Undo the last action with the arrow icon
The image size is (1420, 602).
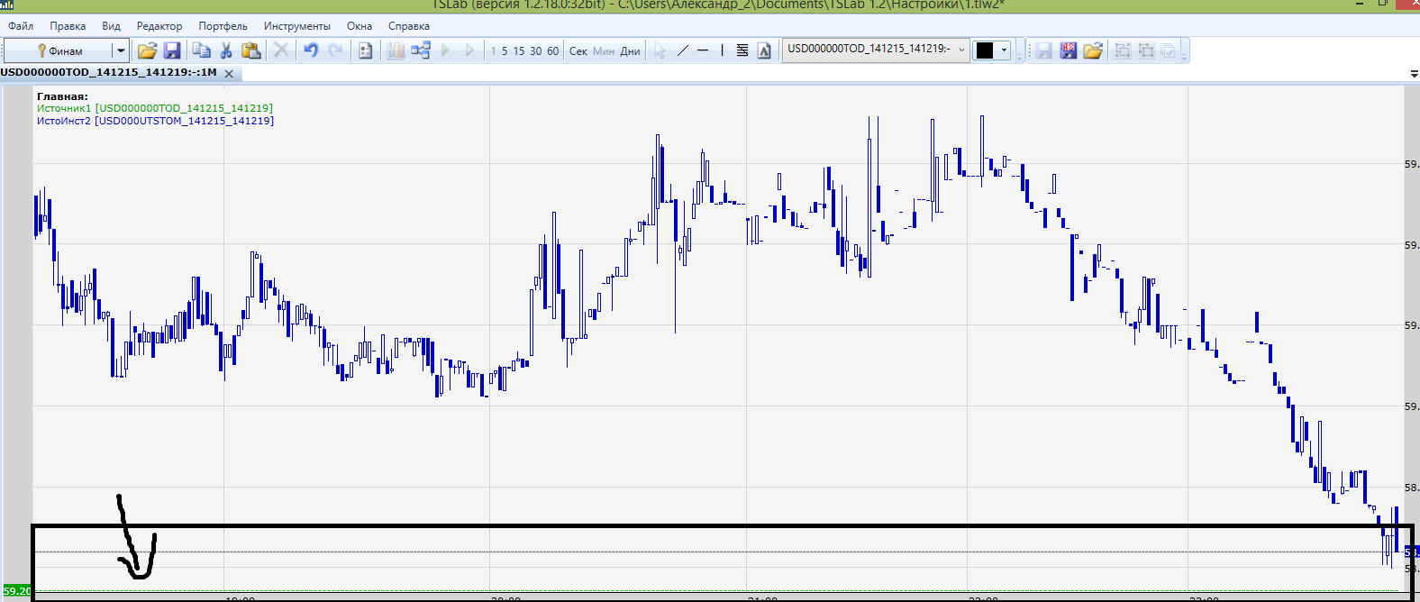coord(311,50)
